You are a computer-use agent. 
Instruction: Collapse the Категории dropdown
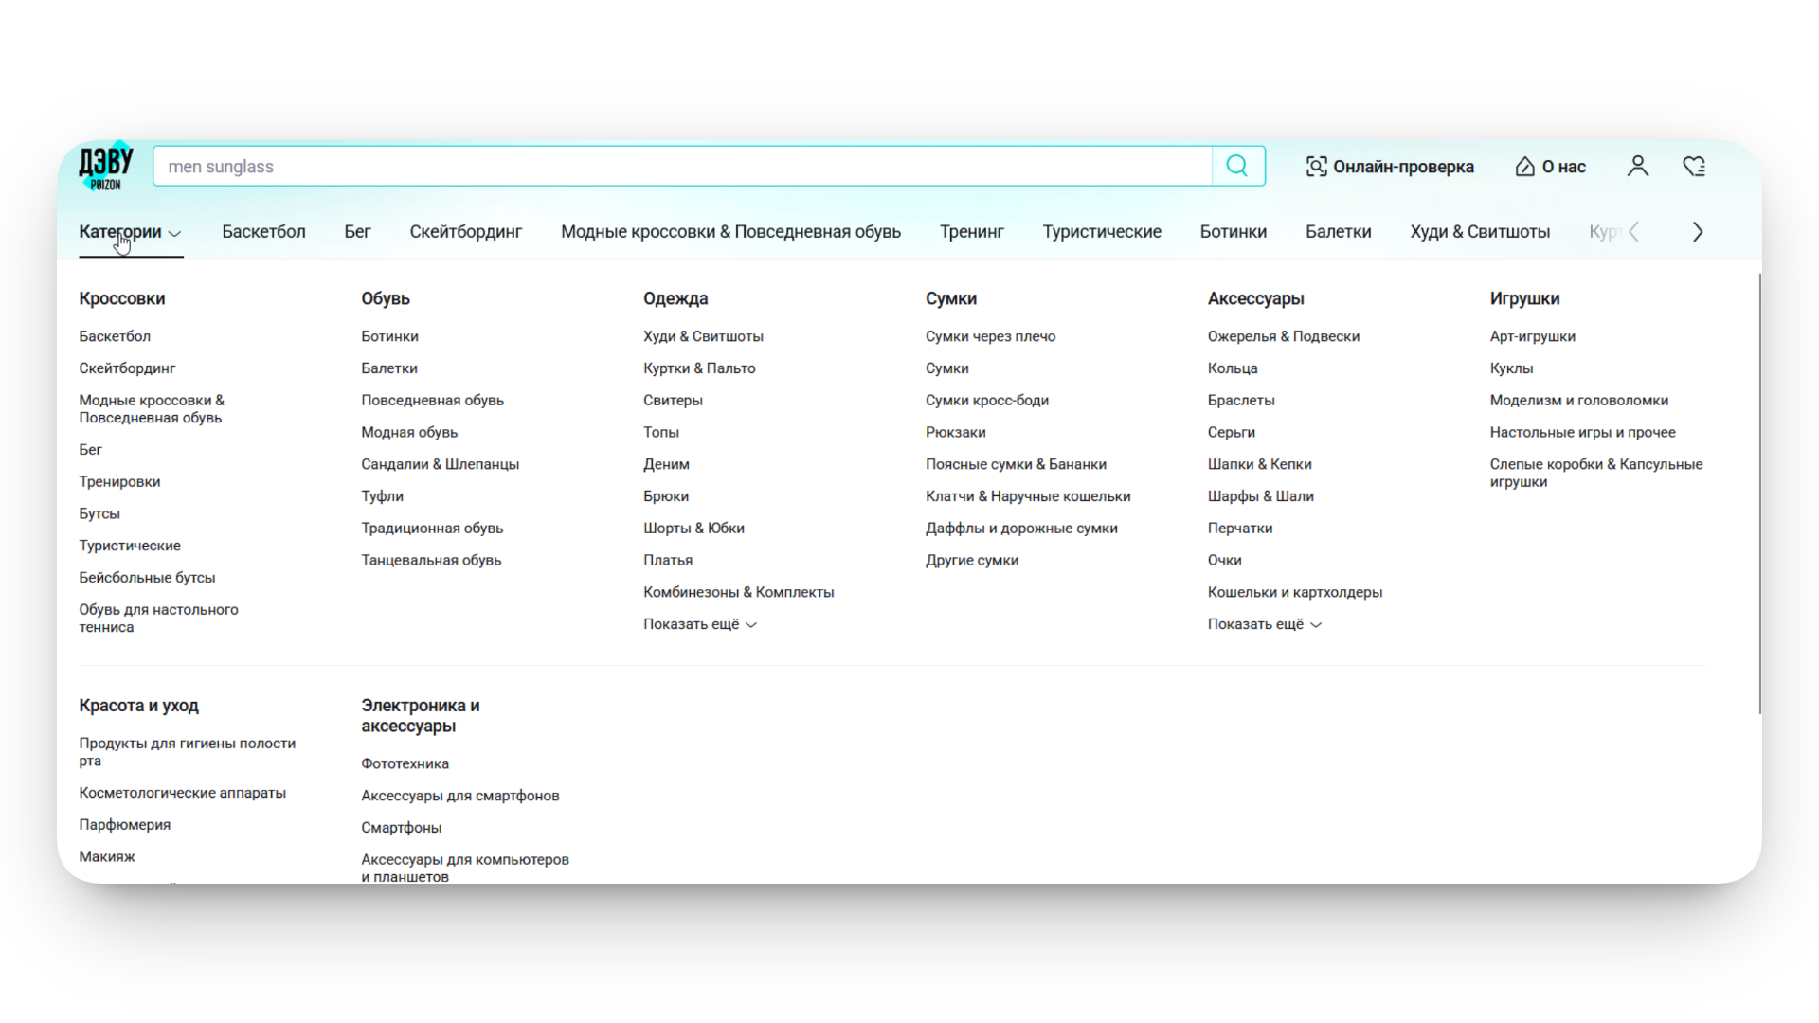click(x=130, y=232)
